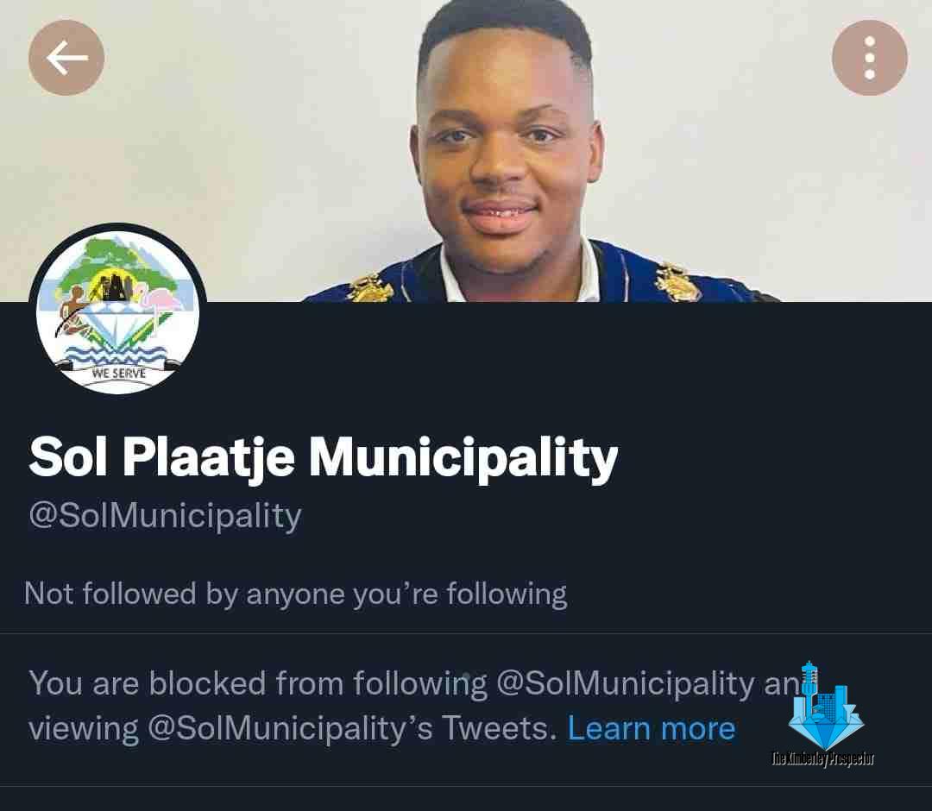Click the "WE SERVE" ribbon on the crest
This screenshot has width=932, height=811.
[x=118, y=374]
